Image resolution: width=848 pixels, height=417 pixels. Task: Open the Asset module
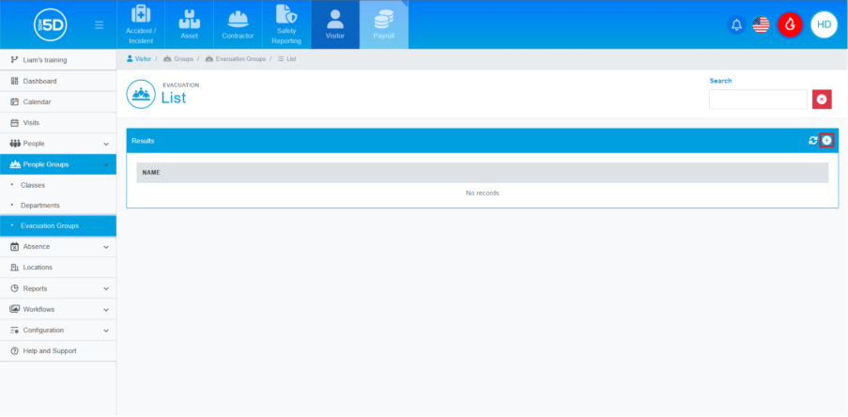click(190, 24)
